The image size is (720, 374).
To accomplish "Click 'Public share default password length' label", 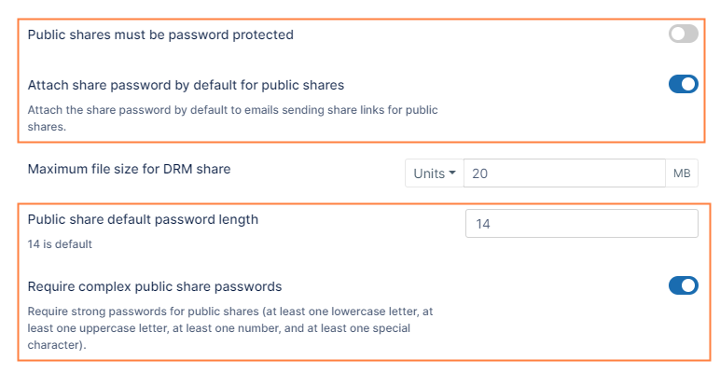I will (x=143, y=219).
